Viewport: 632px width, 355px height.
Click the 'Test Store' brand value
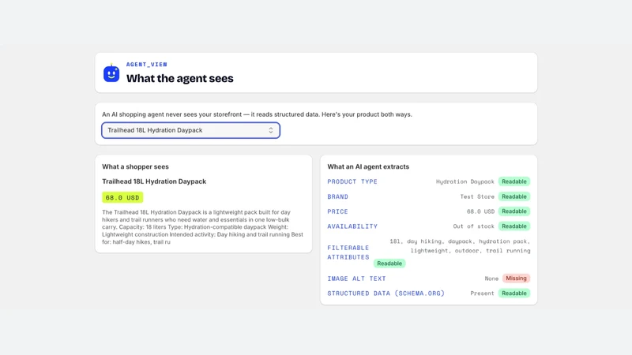click(477, 196)
